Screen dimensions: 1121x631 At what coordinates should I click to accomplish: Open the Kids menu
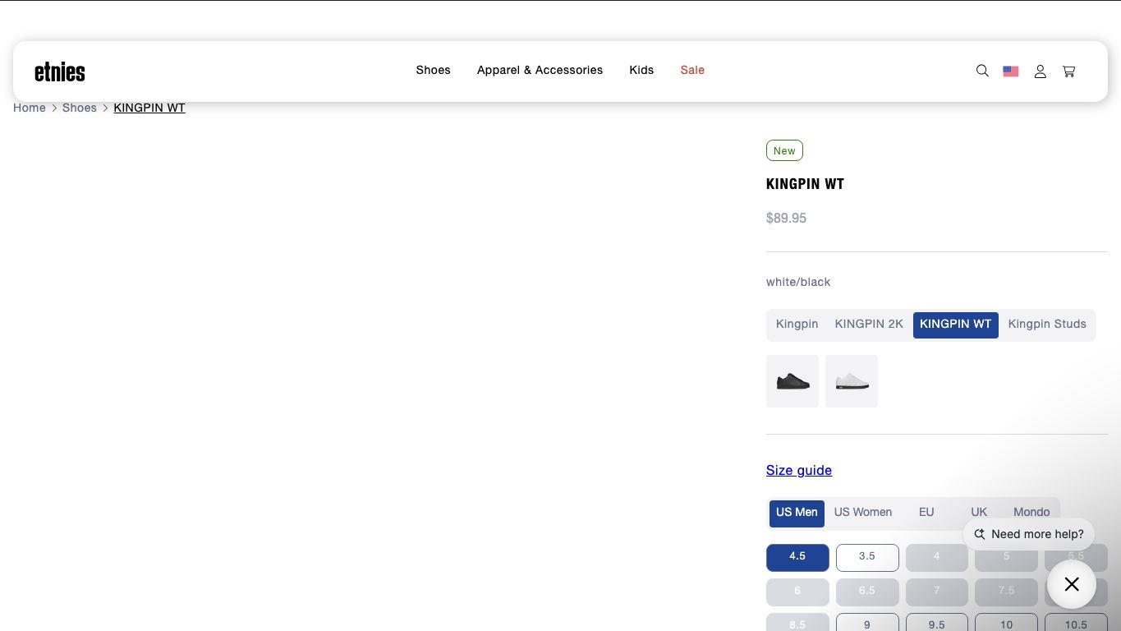tap(641, 70)
